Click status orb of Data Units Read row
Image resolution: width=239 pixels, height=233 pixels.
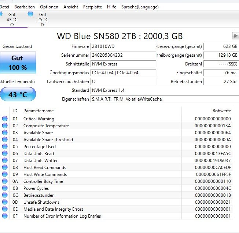pos(5,154)
